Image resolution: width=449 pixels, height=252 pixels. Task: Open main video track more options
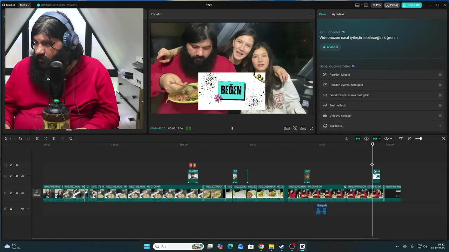tap(28, 193)
